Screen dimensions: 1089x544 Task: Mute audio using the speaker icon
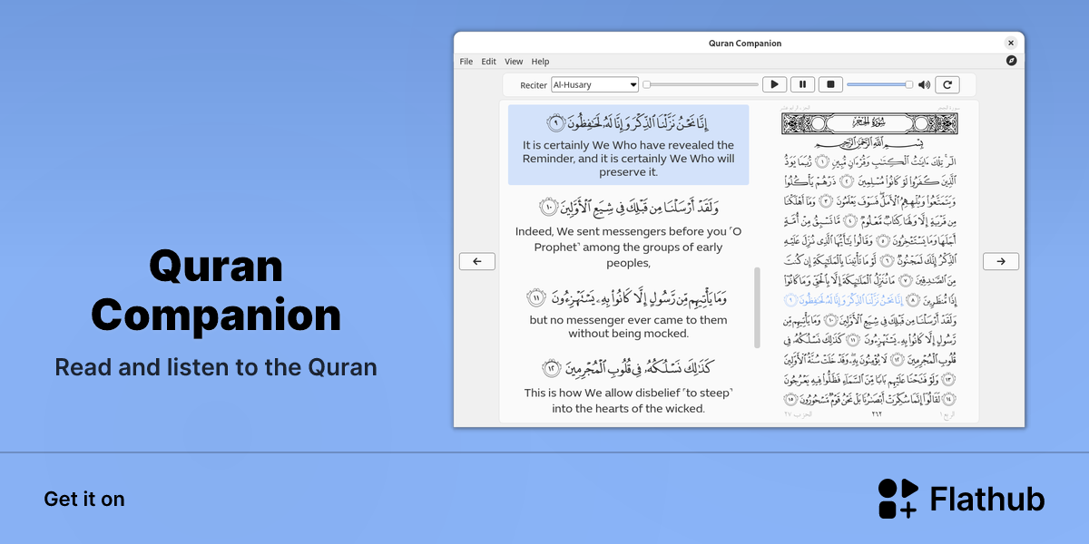[x=924, y=84]
